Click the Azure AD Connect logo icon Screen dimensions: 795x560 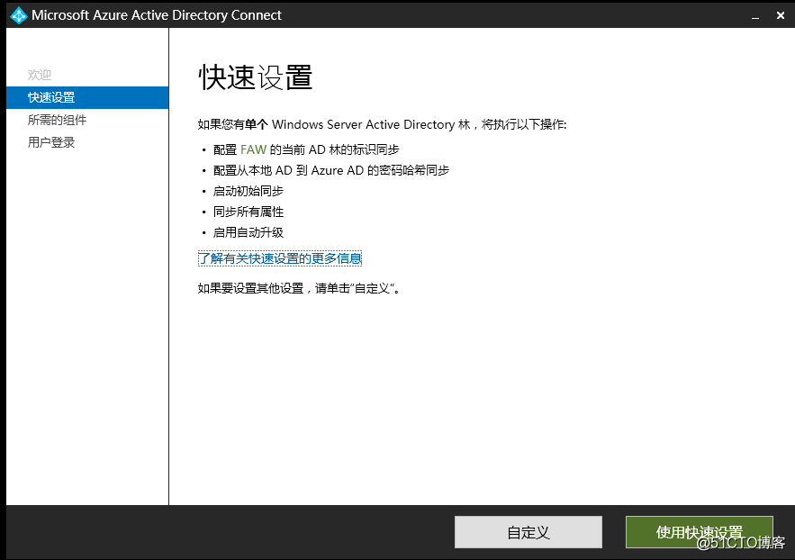(x=19, y=15)
